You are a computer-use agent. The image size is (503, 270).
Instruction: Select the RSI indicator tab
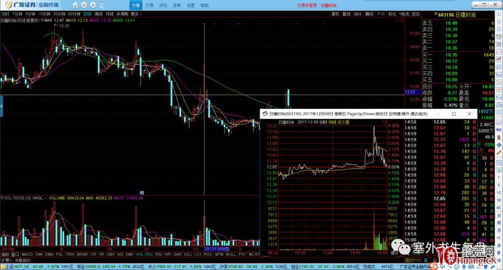(158, 254)
